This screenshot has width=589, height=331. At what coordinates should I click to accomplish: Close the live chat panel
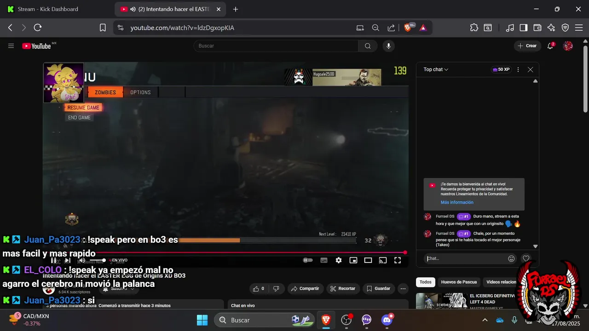[530, 69]
